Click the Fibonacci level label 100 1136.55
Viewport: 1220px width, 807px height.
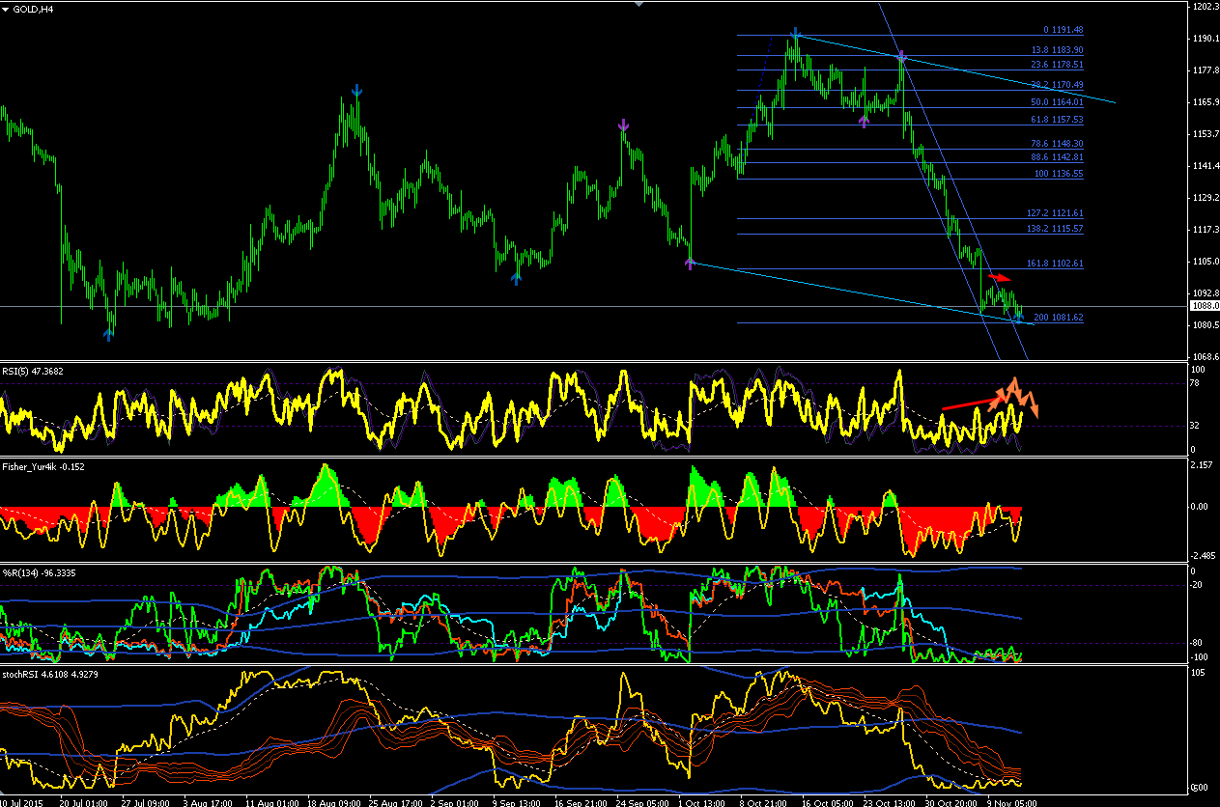coord(1060,174)
